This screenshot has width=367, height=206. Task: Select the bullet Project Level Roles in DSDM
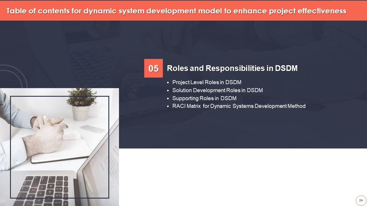[x=207, y=82]
